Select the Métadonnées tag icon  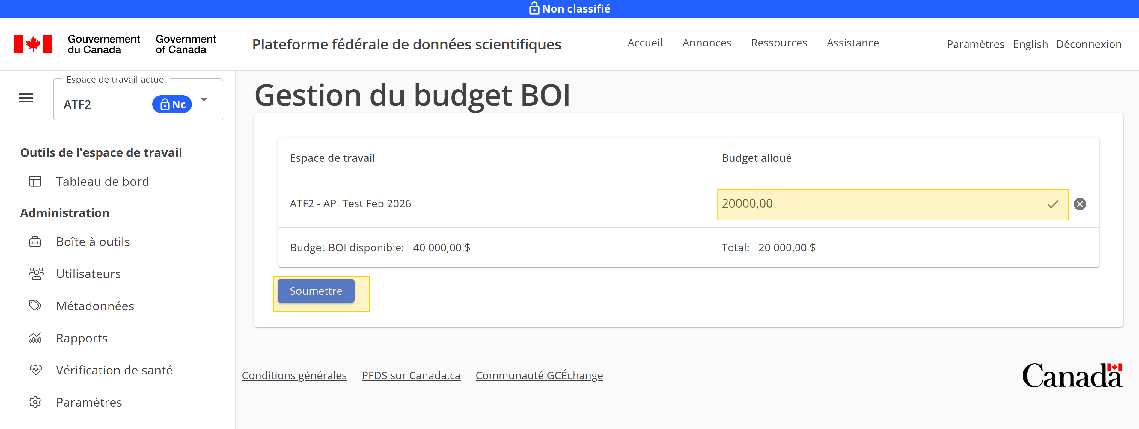[x=35, y=305]
